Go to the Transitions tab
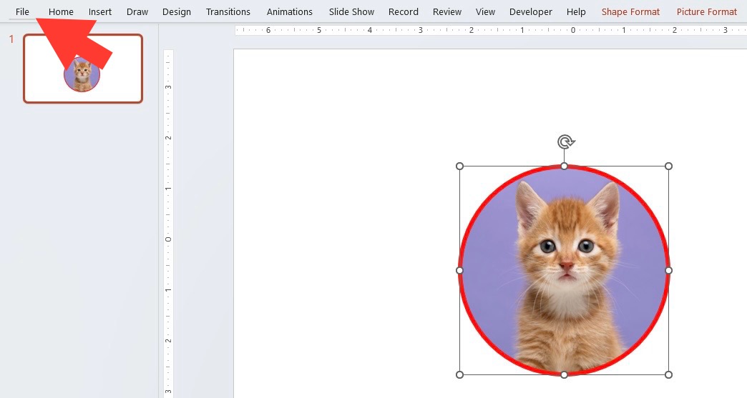This screenshot has width=747, height=398. [x=228, y=12]
